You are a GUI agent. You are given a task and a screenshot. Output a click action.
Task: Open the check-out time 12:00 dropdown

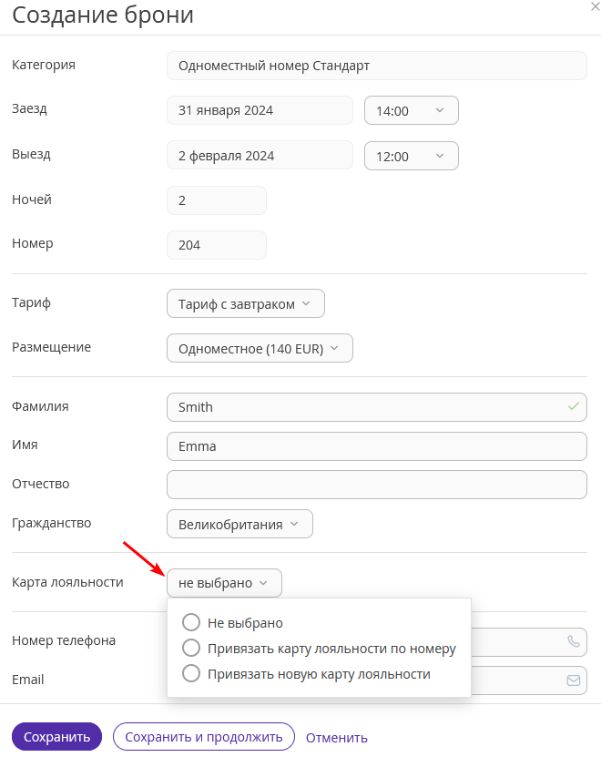[412, 156]
